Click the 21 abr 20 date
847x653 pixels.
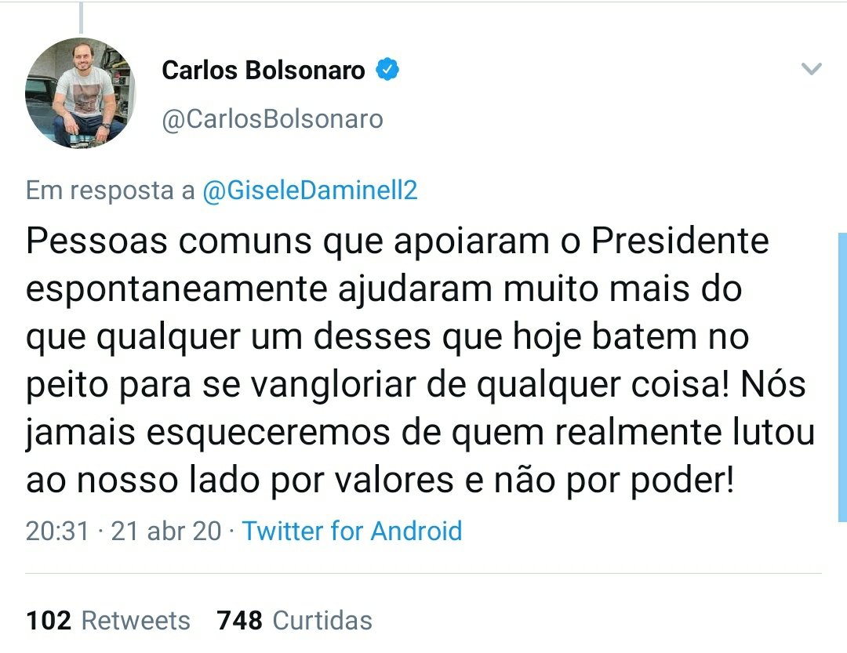pos(166,531)
